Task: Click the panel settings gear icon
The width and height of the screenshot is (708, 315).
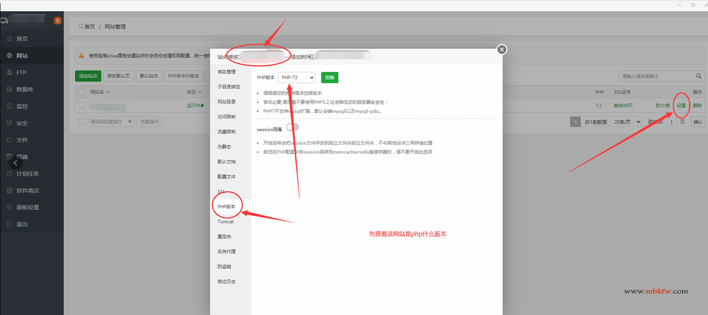Action: pos(9,207)
